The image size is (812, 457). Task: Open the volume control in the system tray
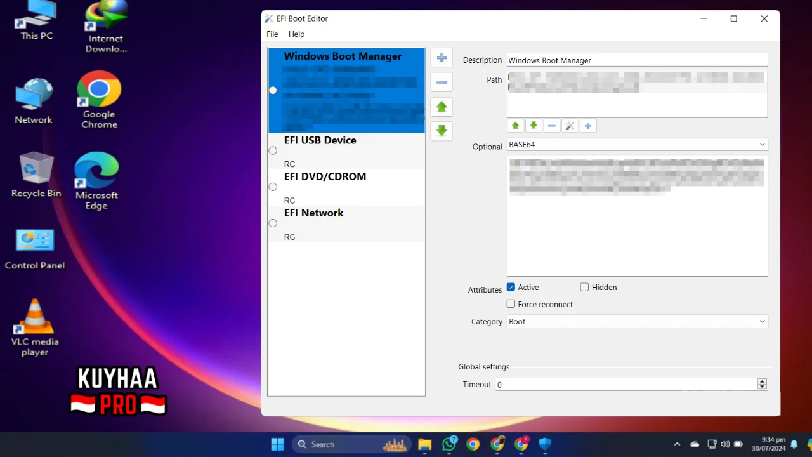pos(725,444)
